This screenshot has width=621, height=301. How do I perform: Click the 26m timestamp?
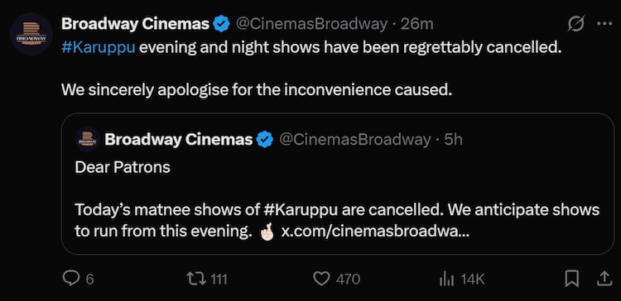[416, 25]
